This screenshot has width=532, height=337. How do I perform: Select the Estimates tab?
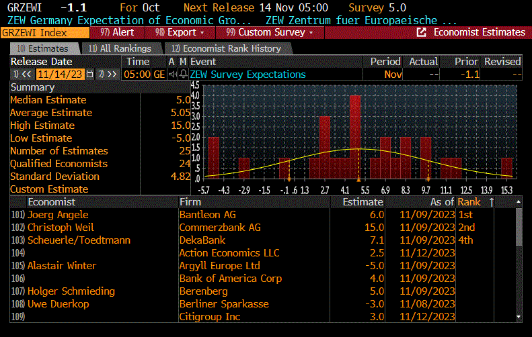click(x=44, y=48)
